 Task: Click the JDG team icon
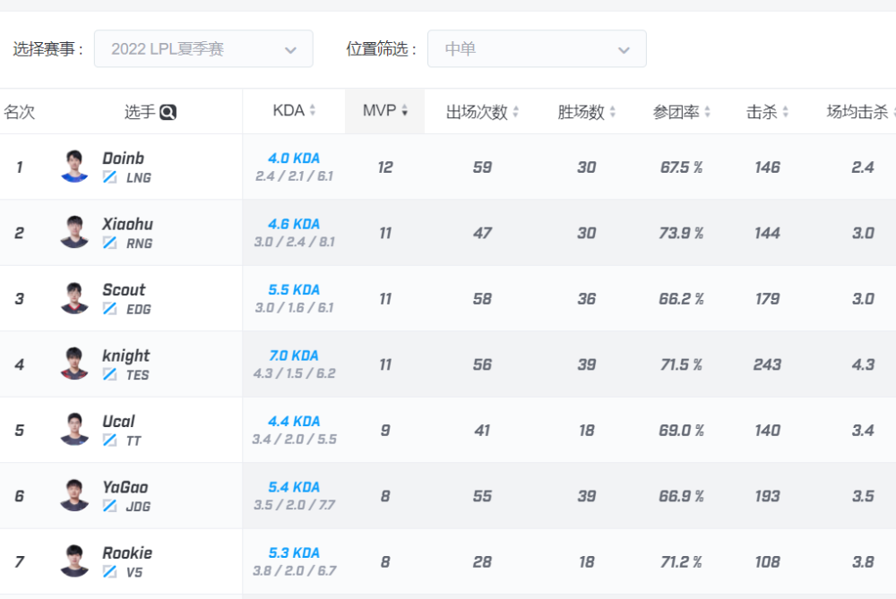pyautogui.click(x=109, y=506)
